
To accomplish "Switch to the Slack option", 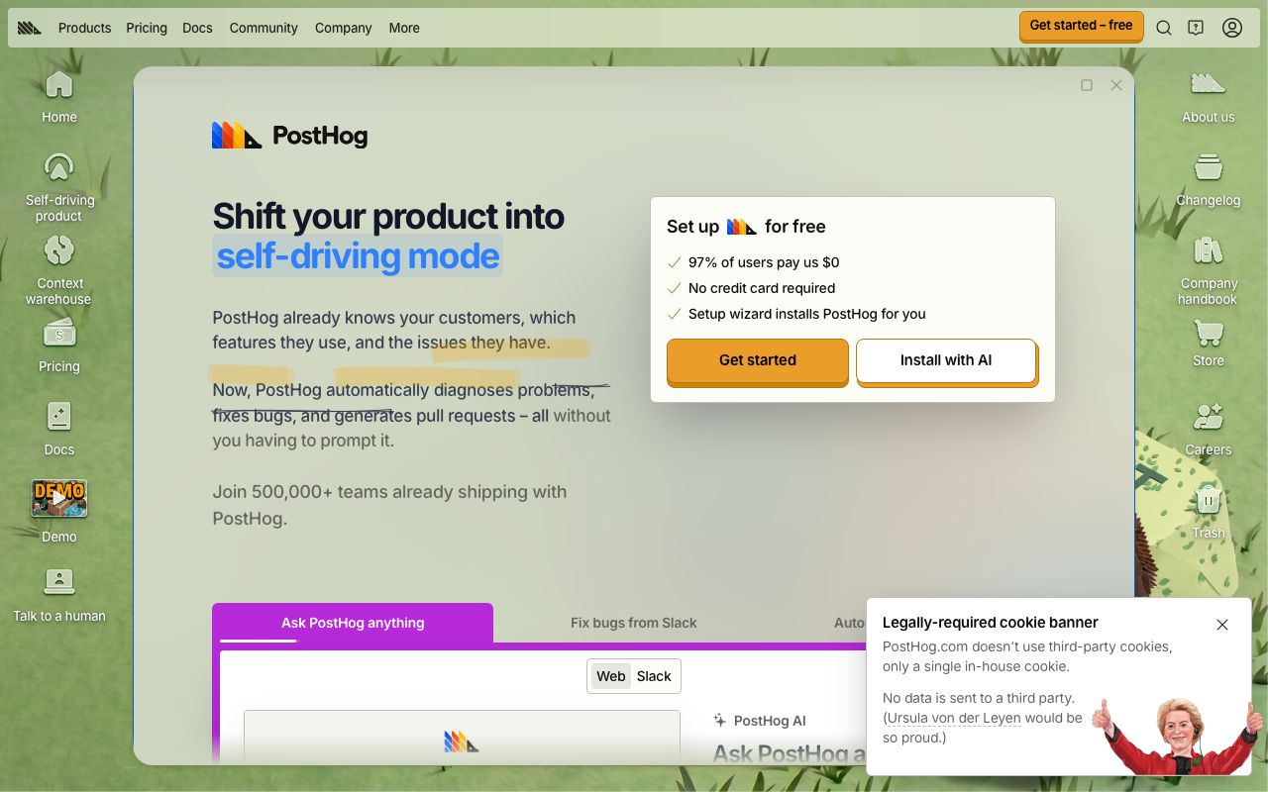I will pos(654,676).
